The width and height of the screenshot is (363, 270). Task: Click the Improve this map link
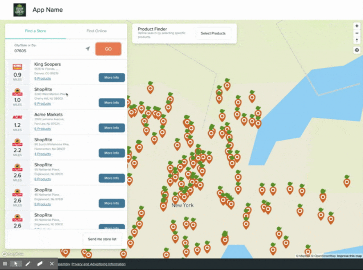point(349,256)
